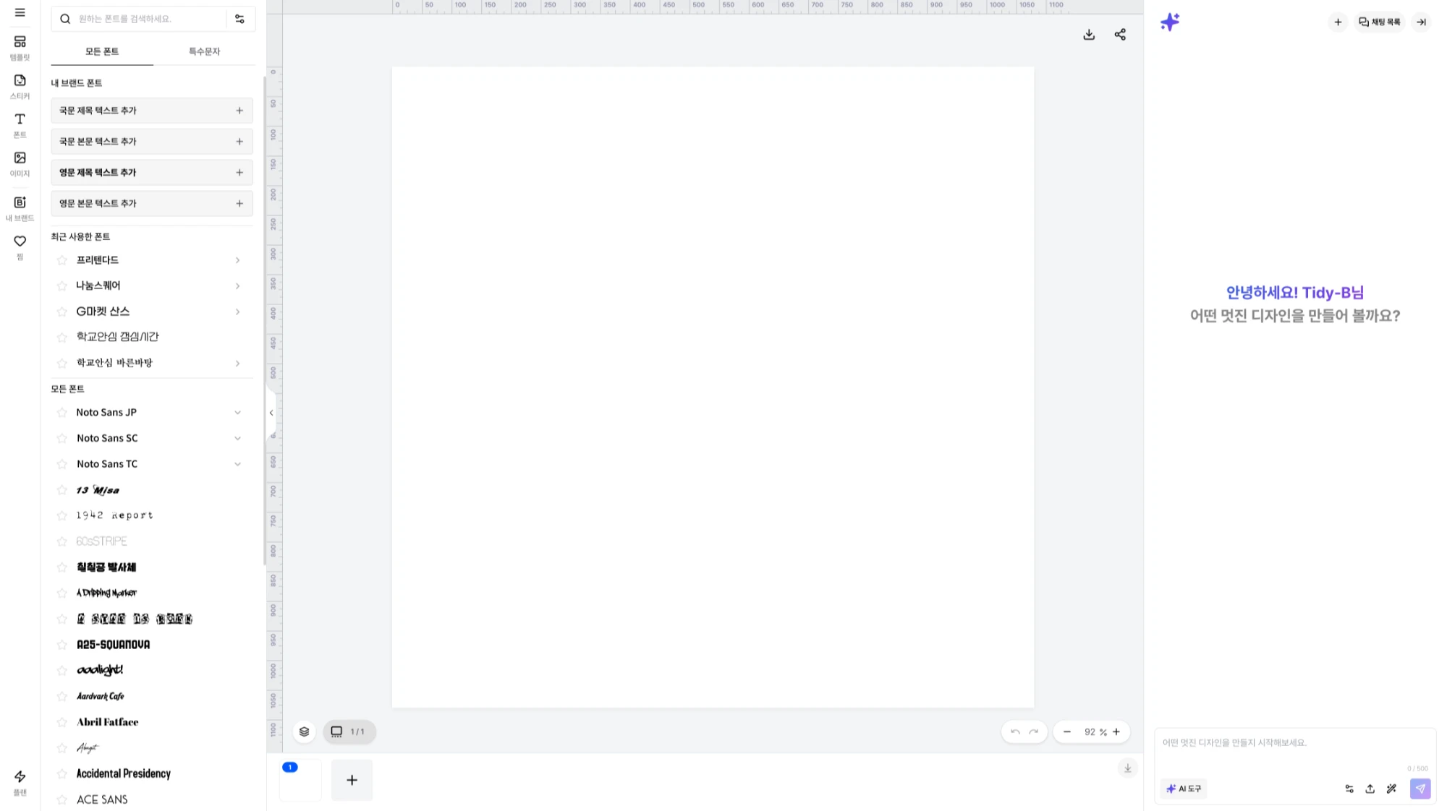Zoom in with the plus button
The height and width of the screenshot is (811, 1447).
tap(1116, 731)
